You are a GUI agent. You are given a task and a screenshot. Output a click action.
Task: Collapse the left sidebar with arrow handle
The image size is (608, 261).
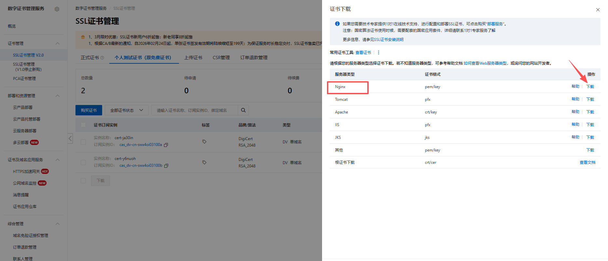coord(70,138)
